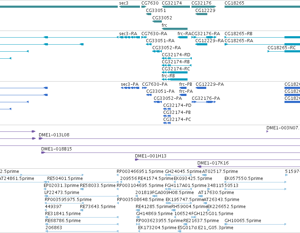Select EST GH24045.5prime
300x233 pixels.
(x=178, y=175)
